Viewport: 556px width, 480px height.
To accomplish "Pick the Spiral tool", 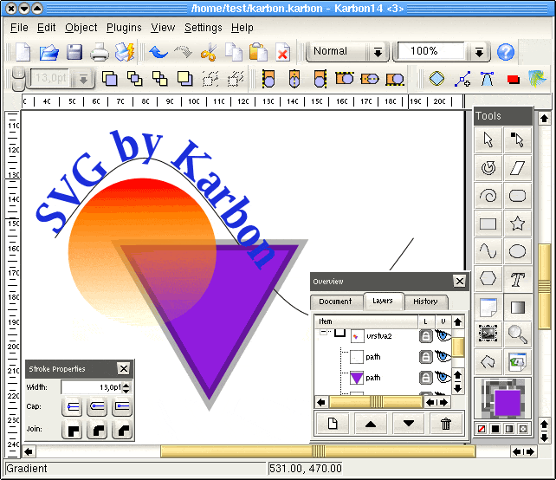I will (x=488, y=196).
